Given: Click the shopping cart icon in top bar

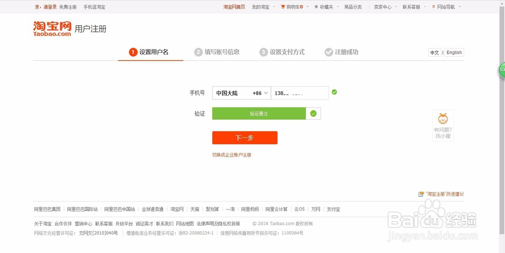Looking at the screenshot, I should (283, 7).
